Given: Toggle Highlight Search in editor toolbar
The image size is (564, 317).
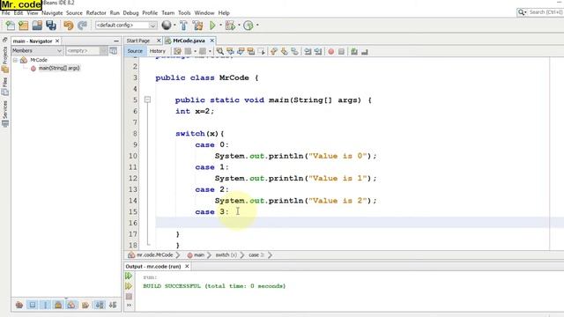Looking at the screenshot, I should pos(251,51).
